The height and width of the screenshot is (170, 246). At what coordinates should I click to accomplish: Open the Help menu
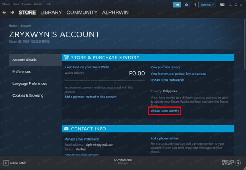pos(48,4)
